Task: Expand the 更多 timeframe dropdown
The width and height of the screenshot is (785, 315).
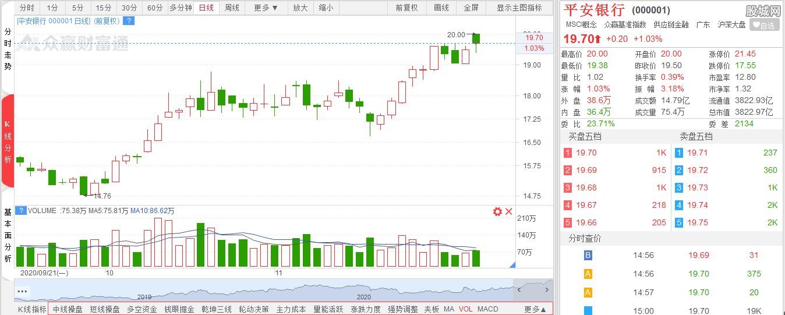Action: (266, 8)
